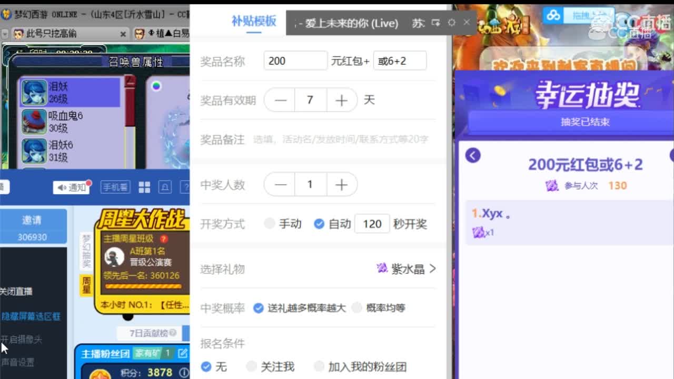Select summon pet 泪妖6 31级

coord(70,151)
